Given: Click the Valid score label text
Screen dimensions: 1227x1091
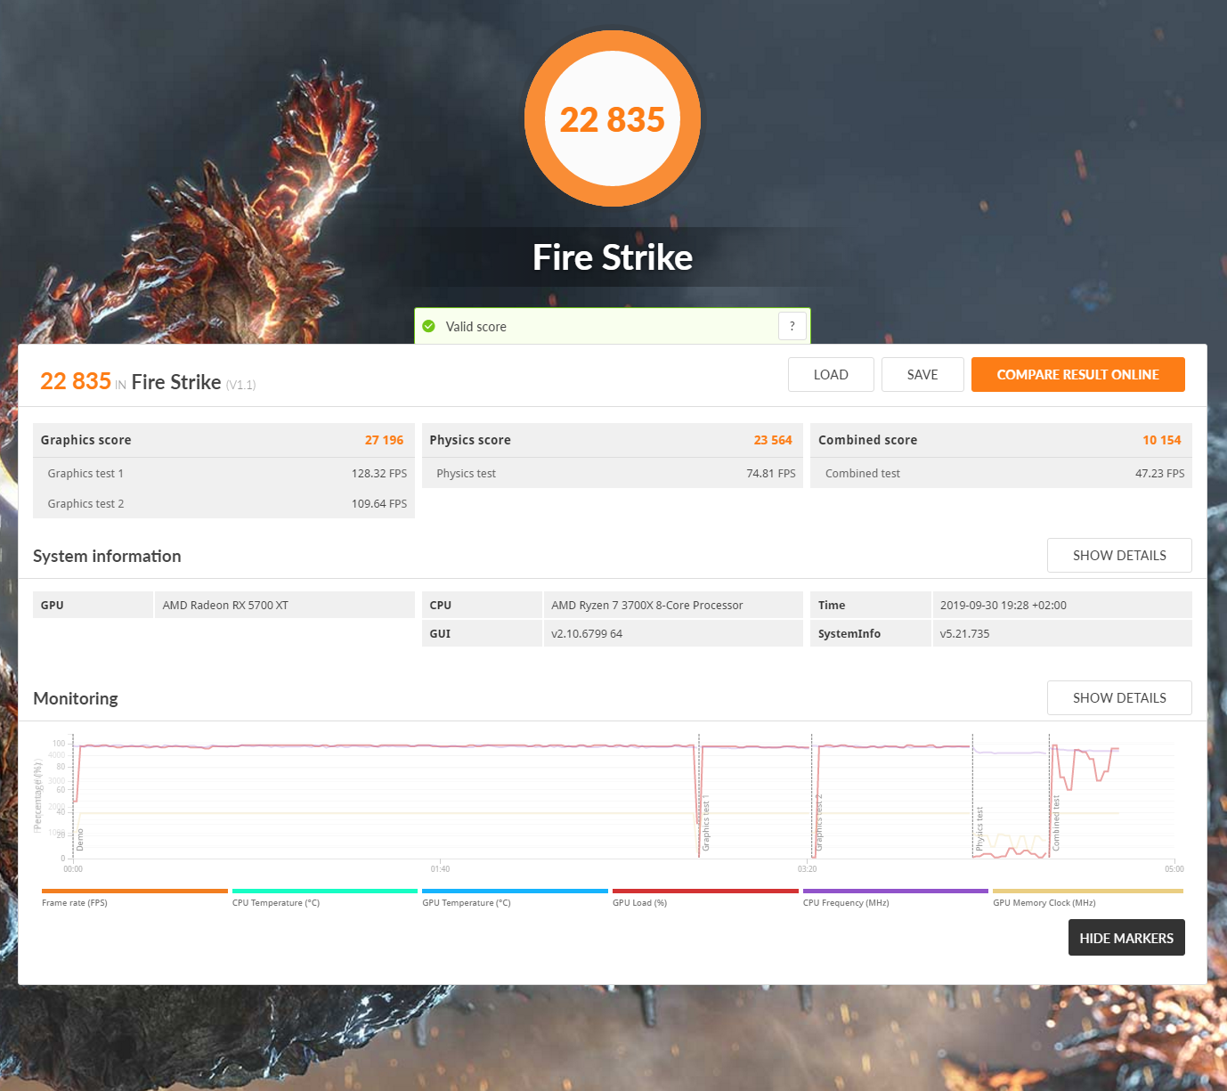Looking at the screenshot, I should pyautogui.click(x=476, y=327).
